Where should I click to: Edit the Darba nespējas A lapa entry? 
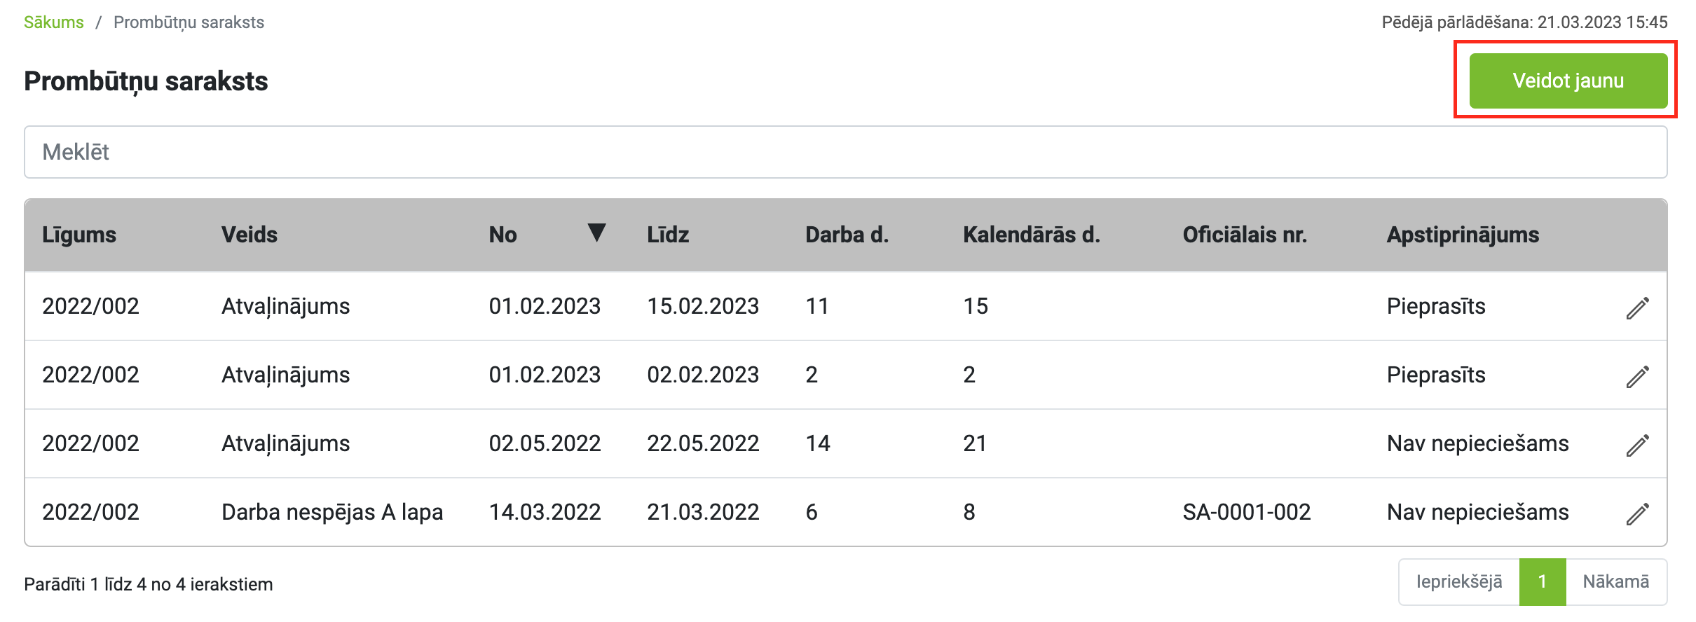(x=1637, y=513)
